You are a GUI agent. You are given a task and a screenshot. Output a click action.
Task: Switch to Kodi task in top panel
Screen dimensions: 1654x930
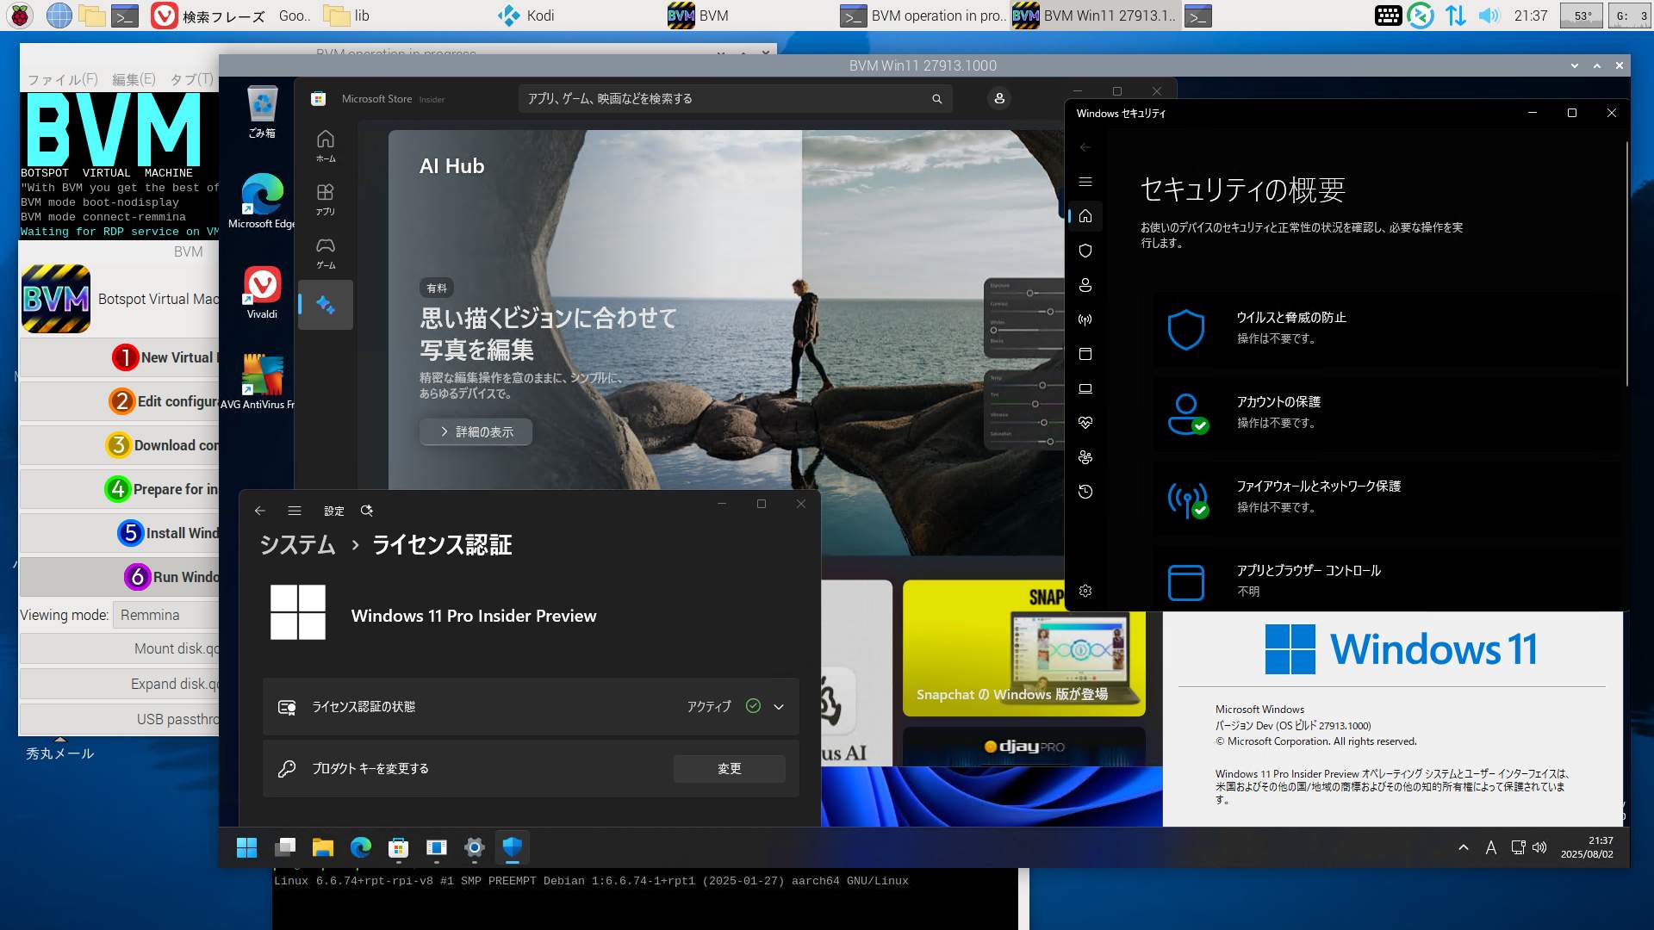[527, 15]
